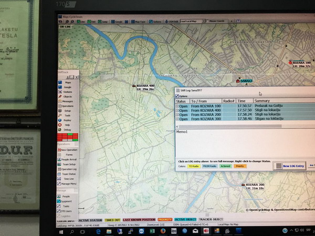
Task: Enable the Mouse Coords checkbox
Action: 207,21
